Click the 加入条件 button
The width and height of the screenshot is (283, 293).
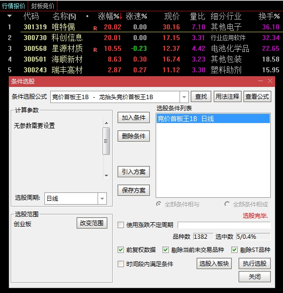point(134,118)
